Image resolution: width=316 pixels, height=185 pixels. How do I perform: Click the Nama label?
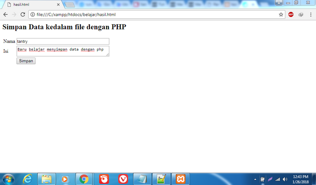coord(9,41)
